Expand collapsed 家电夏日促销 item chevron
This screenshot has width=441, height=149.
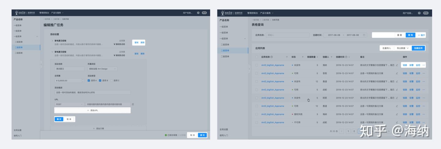point(52,41)
